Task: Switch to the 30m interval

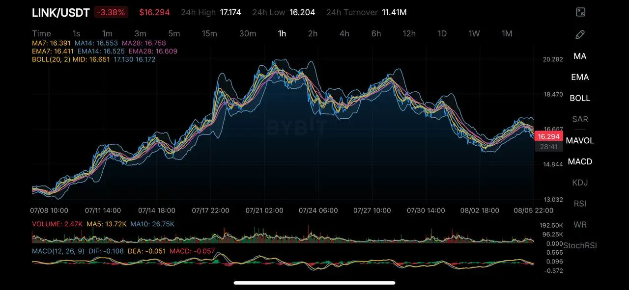Action: (x=248, y=33)
